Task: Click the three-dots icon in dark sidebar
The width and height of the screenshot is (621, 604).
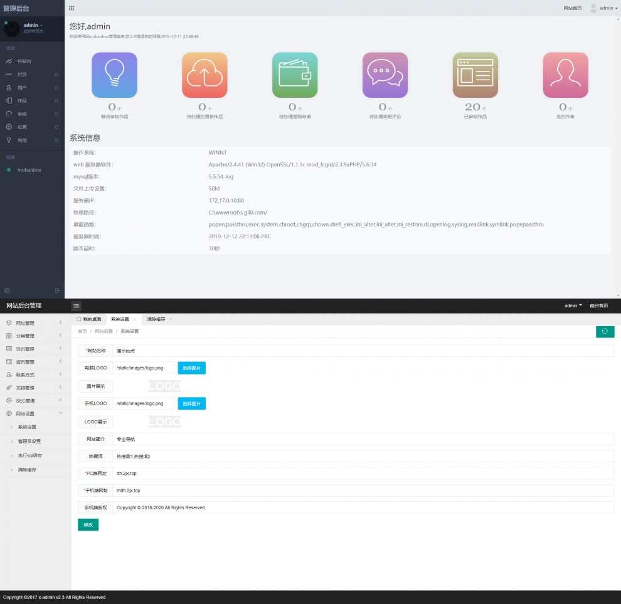Action: pos(9,75)
